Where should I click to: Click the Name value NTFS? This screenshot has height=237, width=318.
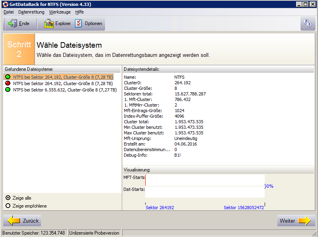click(x=179, y=77)
